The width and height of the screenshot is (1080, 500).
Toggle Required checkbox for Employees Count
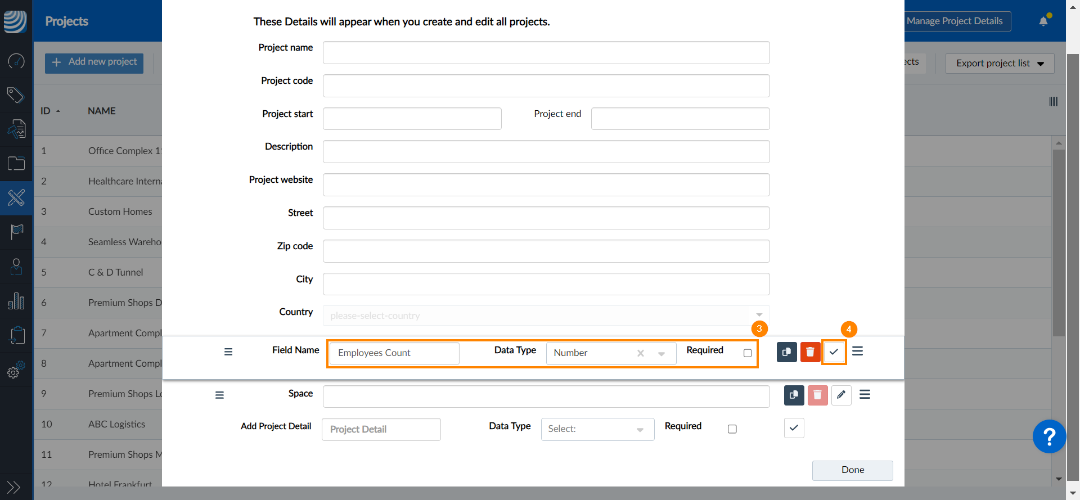(x=748, y=353)
